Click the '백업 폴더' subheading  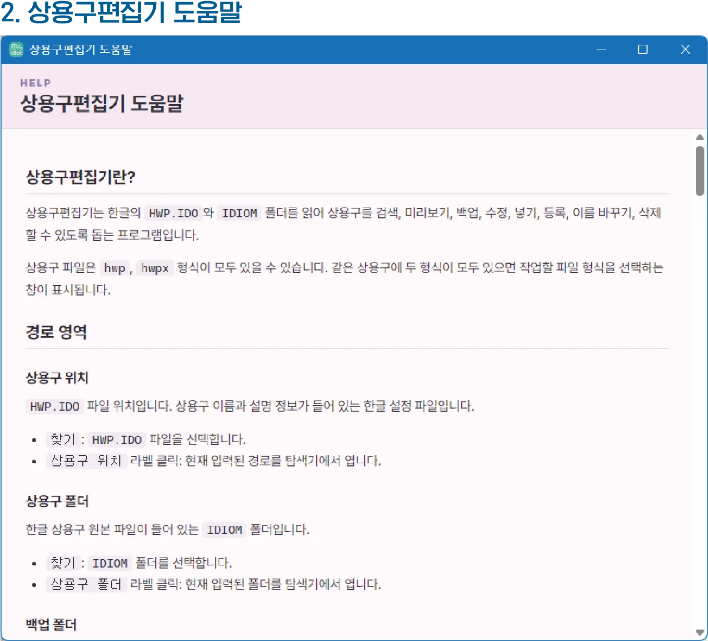coord(51,624)
